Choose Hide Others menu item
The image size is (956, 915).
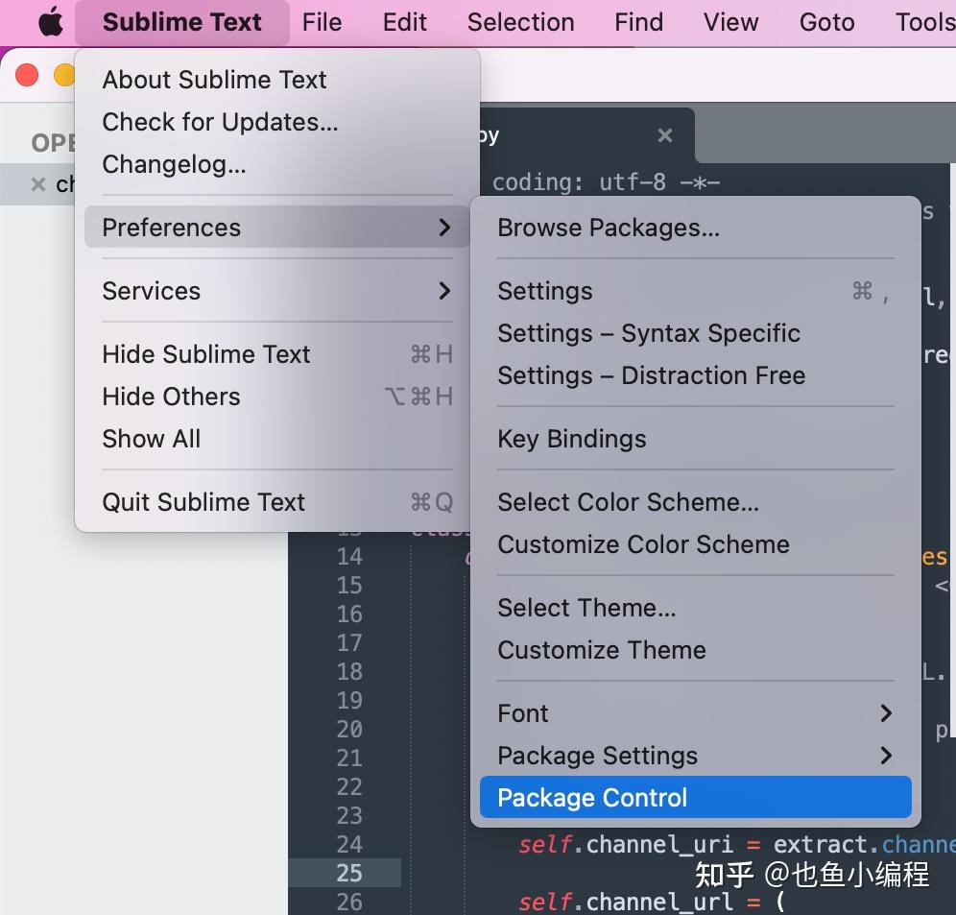pyautogui.click(x=171, y=397)
